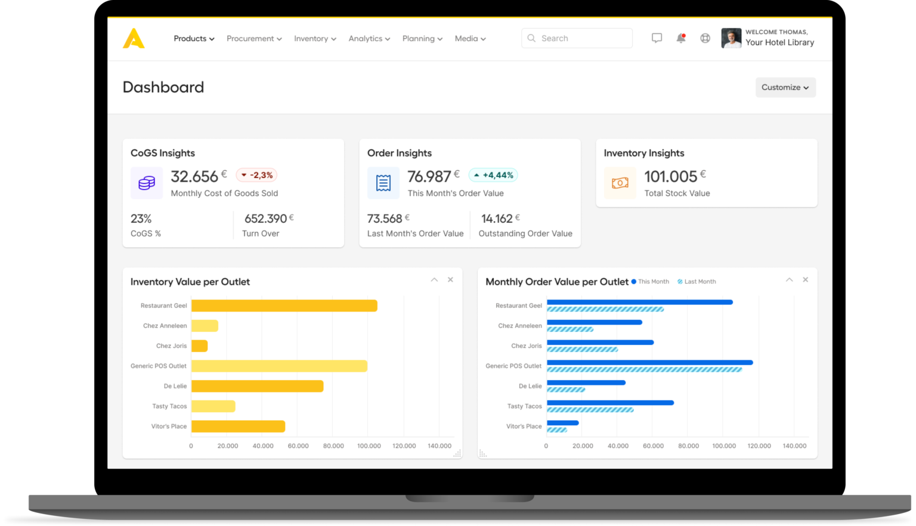
Task: Open the chat messages icon
Action: [x=657, y=38]
